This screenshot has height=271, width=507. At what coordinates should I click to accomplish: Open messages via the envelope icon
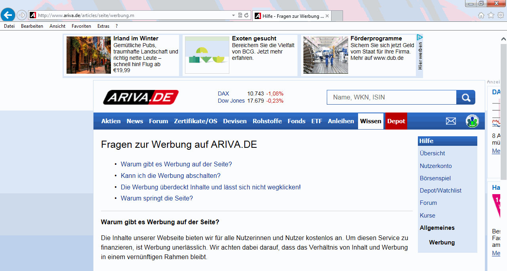click(451, 121)
